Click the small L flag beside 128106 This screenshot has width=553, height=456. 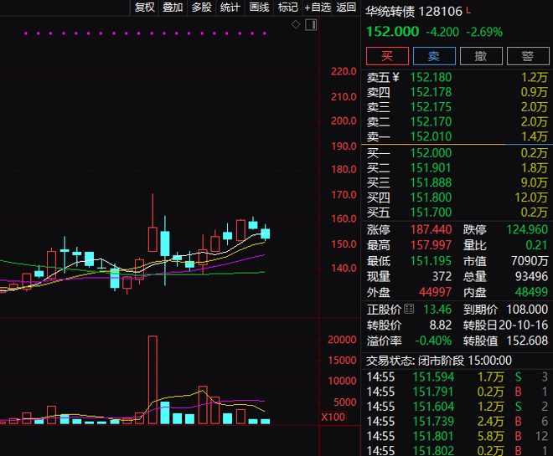(x=468, y=11)
